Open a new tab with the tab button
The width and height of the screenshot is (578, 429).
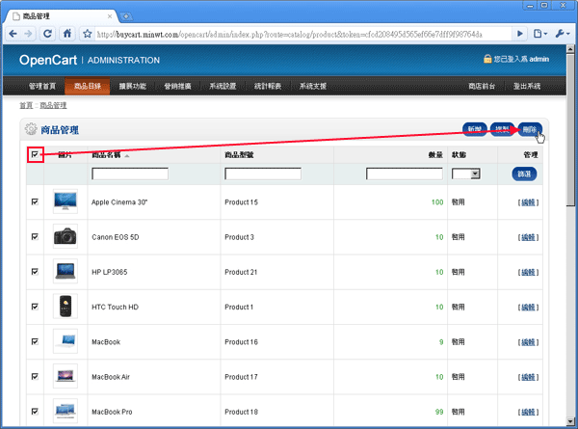tap(126, 16)
